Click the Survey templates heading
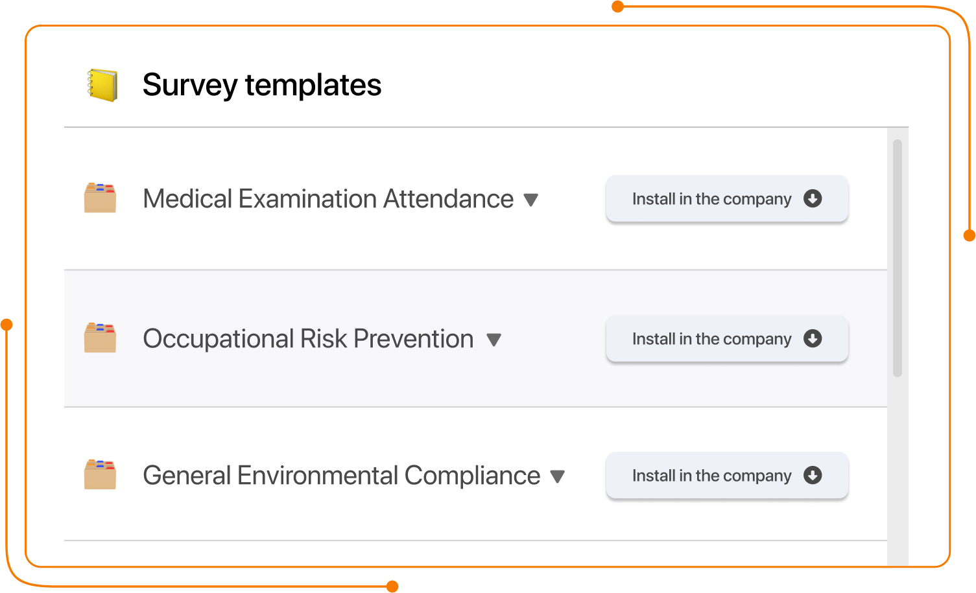This screenshot has height=593, width=976. (262, 85)
